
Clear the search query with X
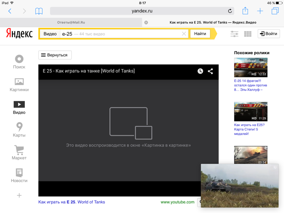point(184,34)
